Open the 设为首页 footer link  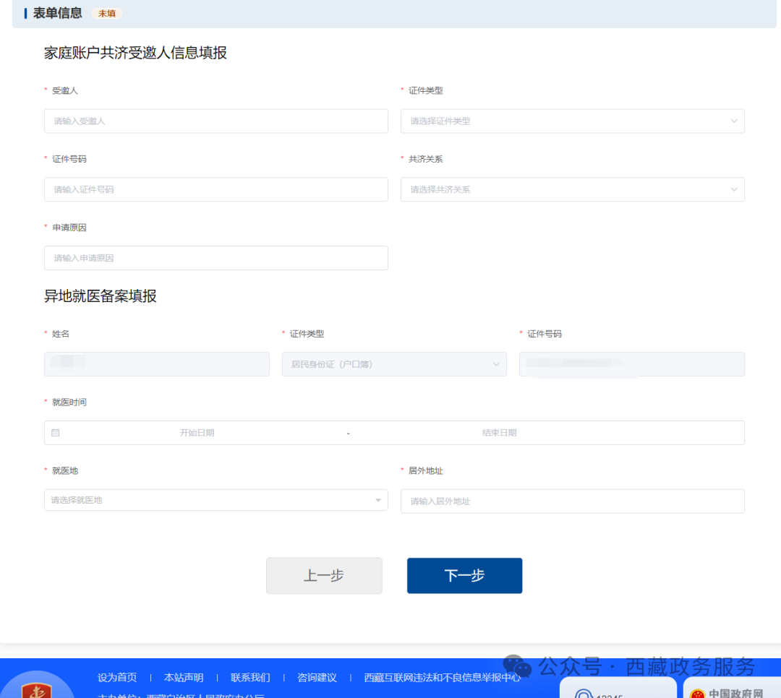(117, 678)
